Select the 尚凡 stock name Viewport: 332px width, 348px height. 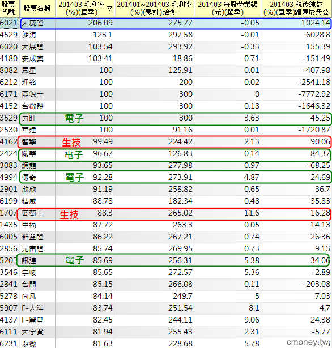coord(29,297)
